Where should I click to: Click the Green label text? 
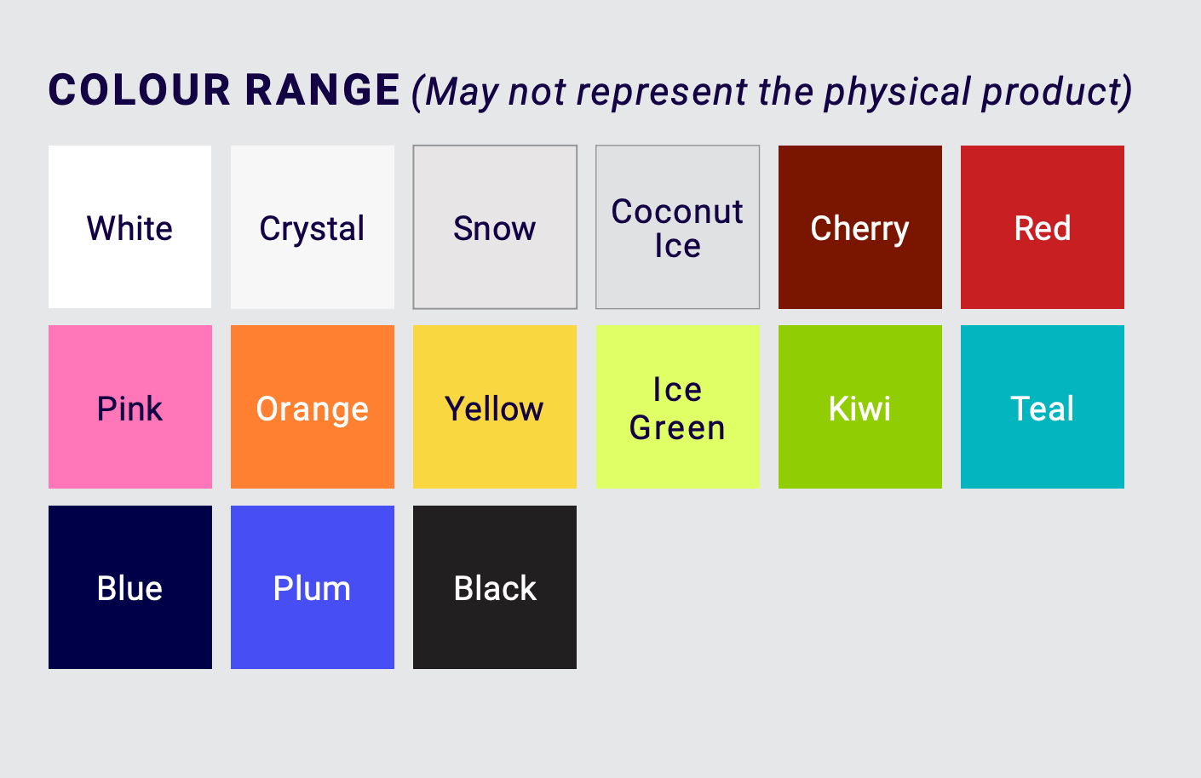click(x=677, y=427)
